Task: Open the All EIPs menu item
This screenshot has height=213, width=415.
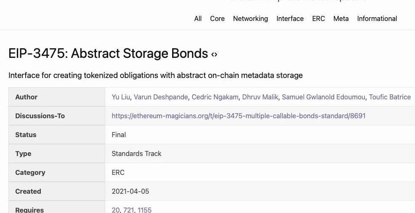Action: click(x=198, y=18)
